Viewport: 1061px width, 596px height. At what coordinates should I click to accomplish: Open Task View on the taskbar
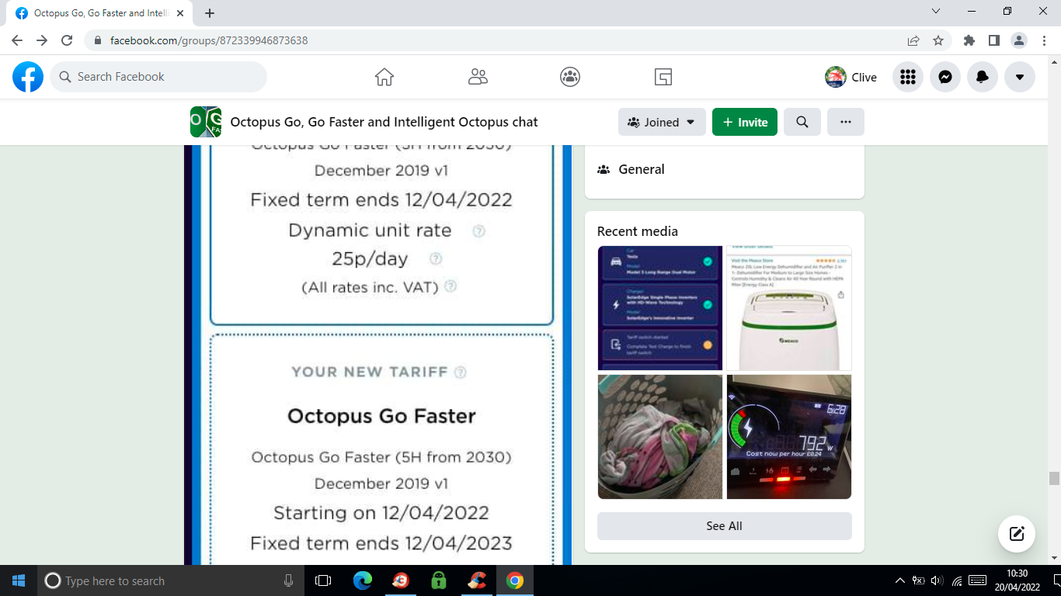323,580
